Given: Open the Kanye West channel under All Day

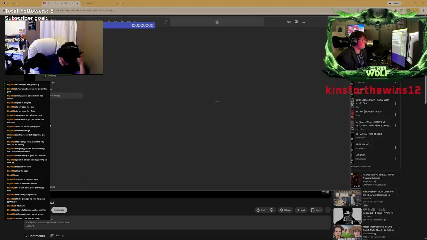Looking at the screenshot, I should 369,182.
